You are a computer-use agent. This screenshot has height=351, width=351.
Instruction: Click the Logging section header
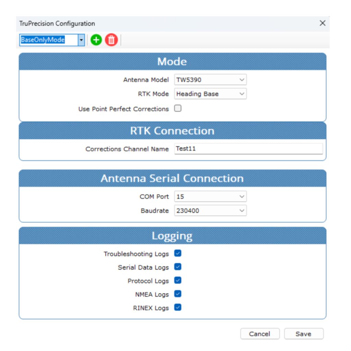172,236
